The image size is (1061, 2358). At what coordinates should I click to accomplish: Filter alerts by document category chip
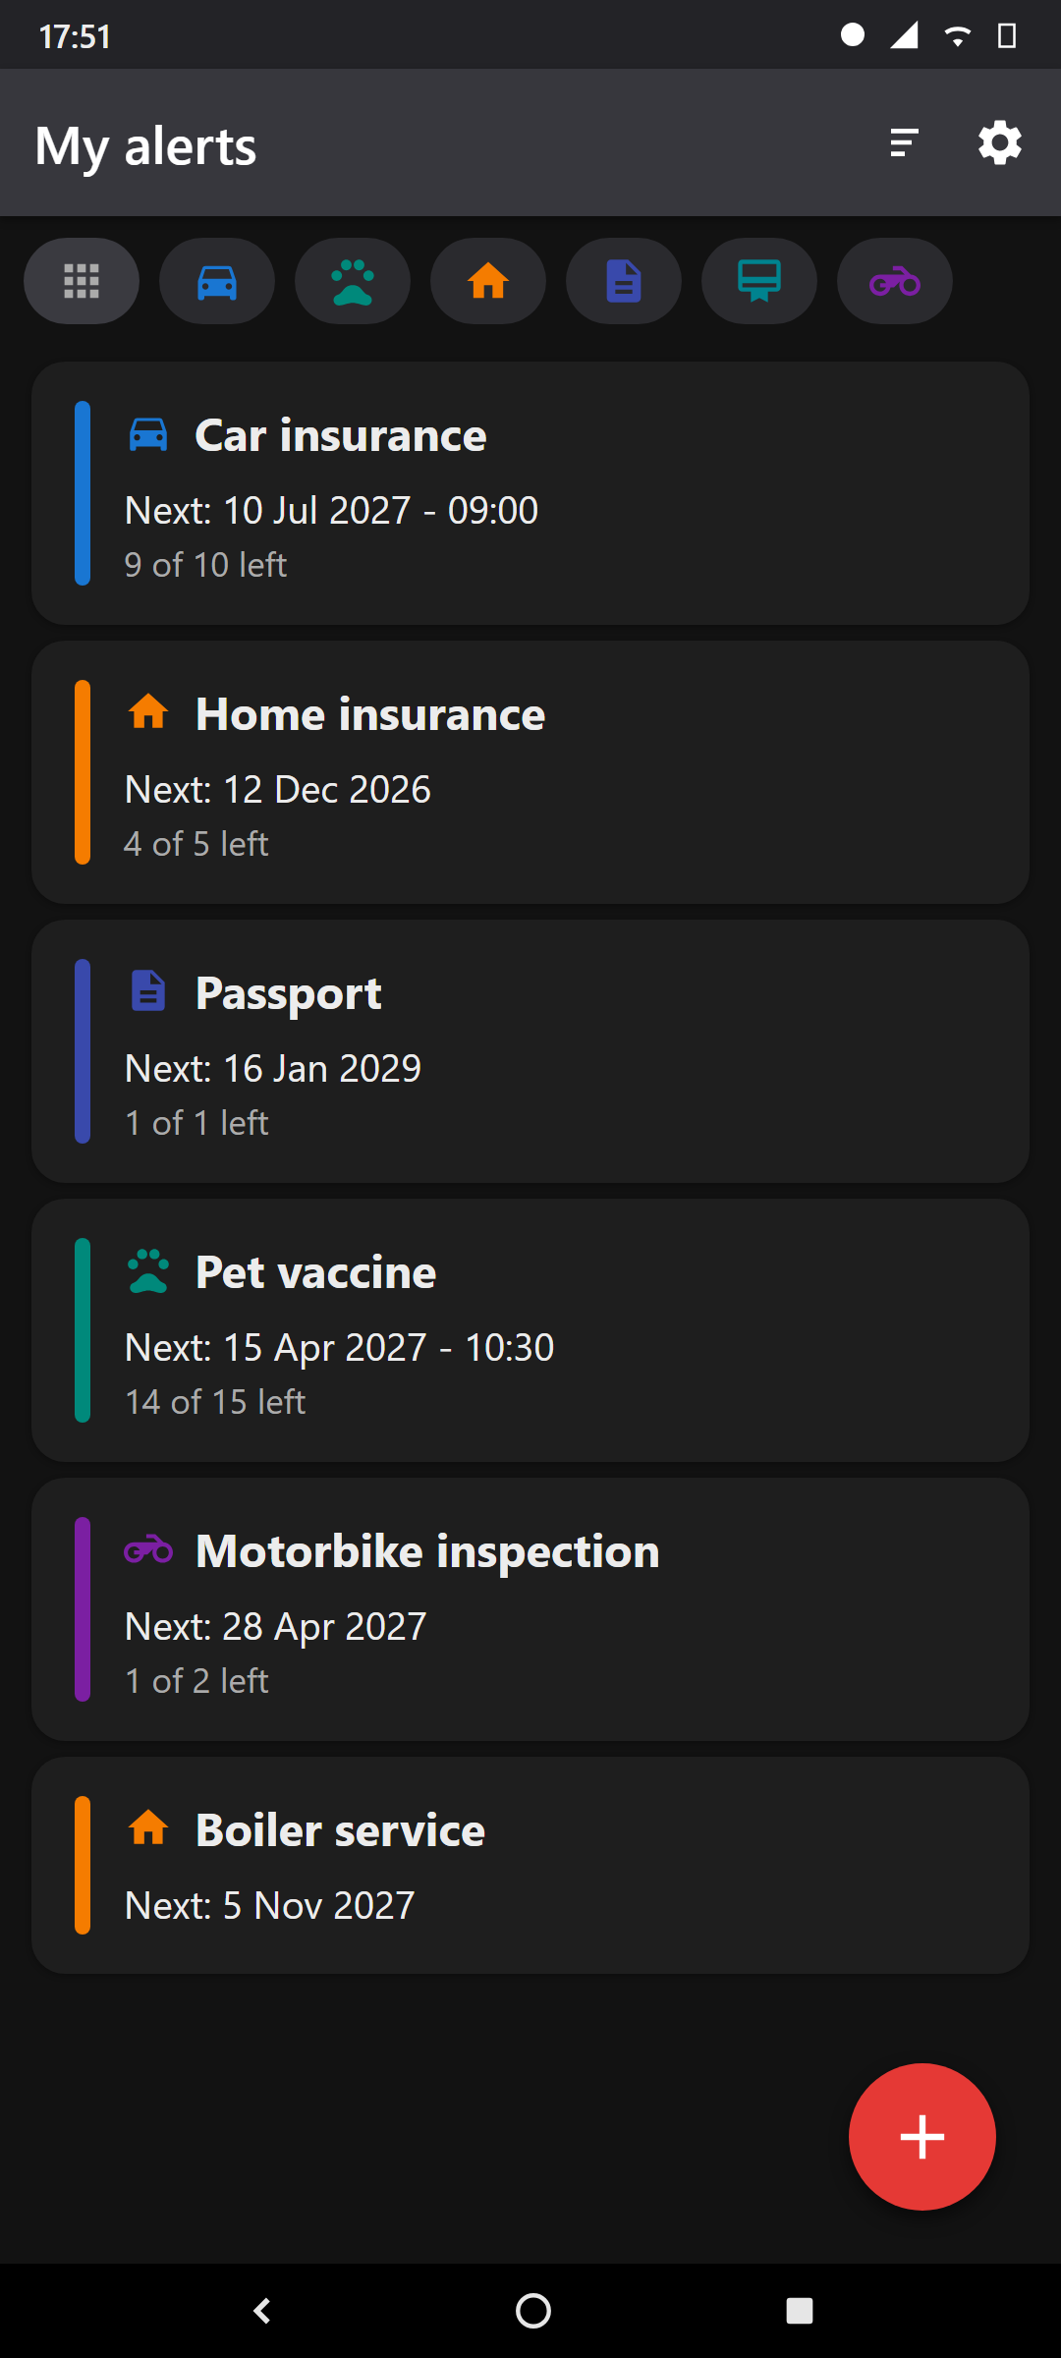[624, 281]
